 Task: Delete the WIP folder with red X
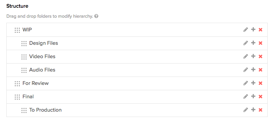(x=260, y=30)
